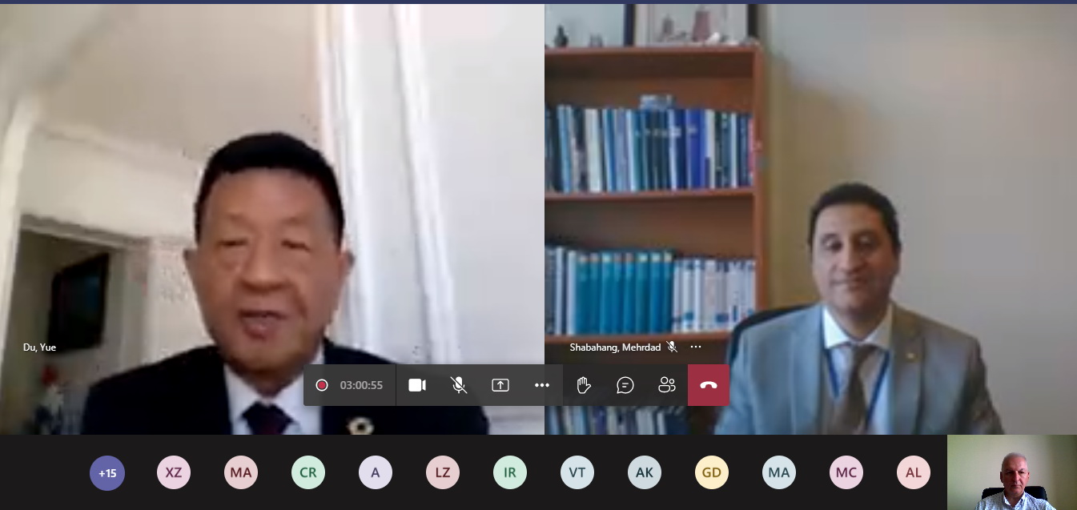Hang up the call with the red button
1077x510 pixels.
coord(709,385)
